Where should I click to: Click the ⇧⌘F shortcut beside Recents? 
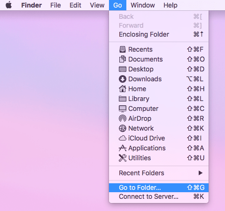pyautogui.click(x=195, y=49)
